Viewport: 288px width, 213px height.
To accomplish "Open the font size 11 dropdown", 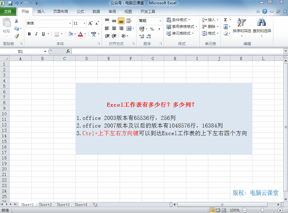I will point(84,23).
